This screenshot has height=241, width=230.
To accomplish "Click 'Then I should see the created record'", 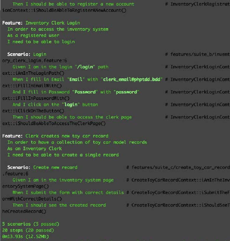I will click(59, 205).
